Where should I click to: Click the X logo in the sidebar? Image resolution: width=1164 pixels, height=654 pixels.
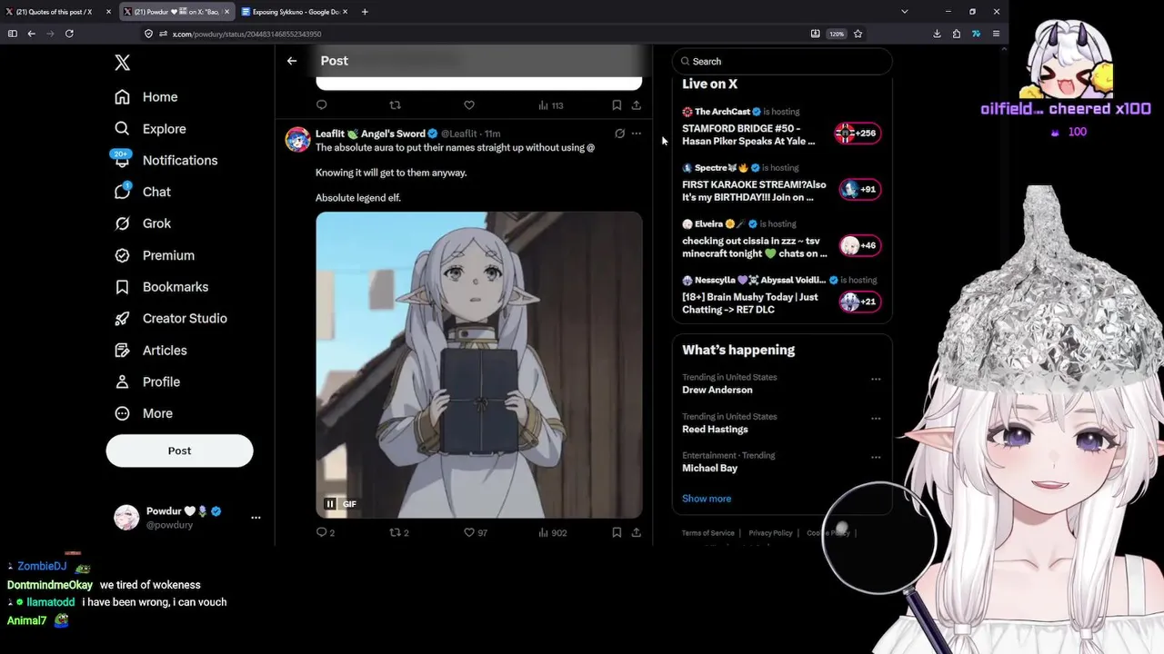click(123, 62)
